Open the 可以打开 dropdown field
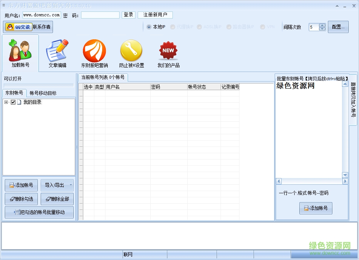The height and width of the screenshot is (260, 359). 38,85
